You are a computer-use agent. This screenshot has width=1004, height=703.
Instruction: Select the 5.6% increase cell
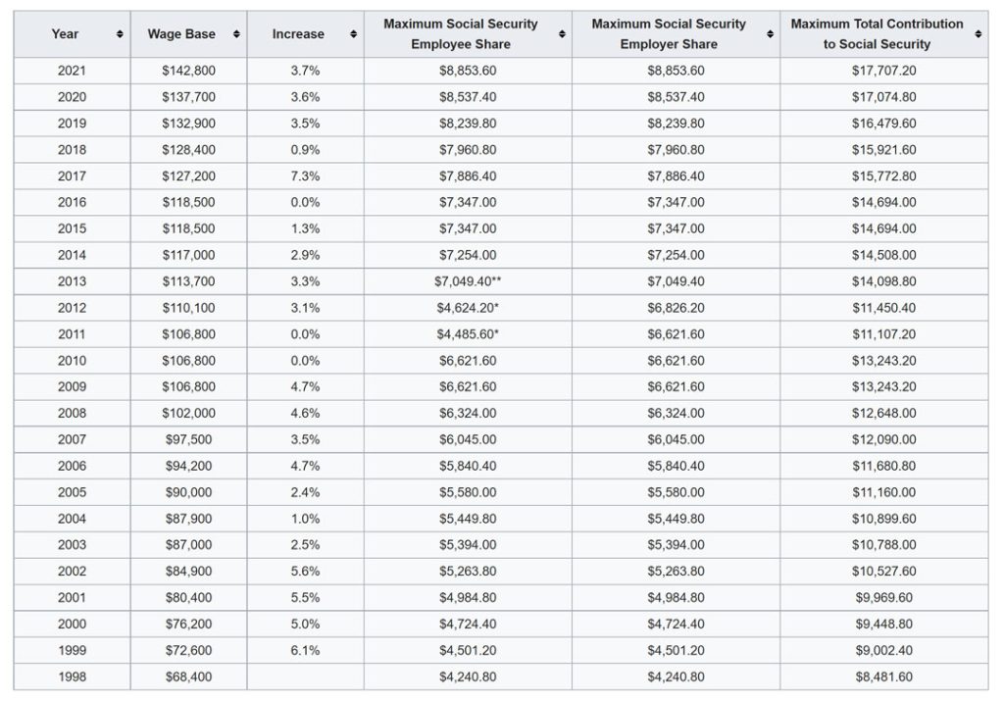(306, 571)
